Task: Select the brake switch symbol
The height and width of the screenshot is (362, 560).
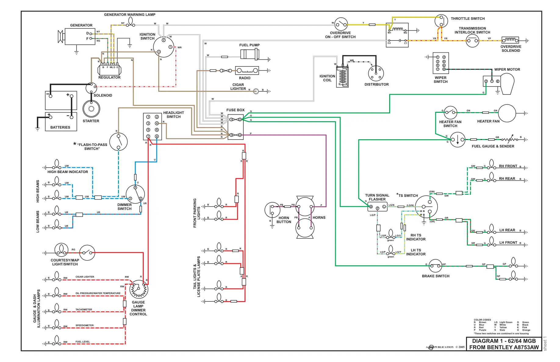Action: point(436,266)
